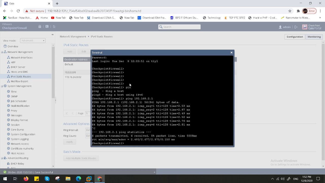The width and height of the screenshot is (325, 183).
Task: Switch to the Monitoring tab
Action: point(314,37)
